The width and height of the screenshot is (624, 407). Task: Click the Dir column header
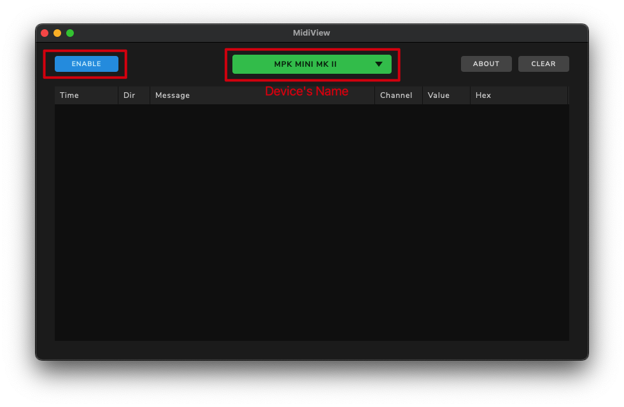pos(134,95)
